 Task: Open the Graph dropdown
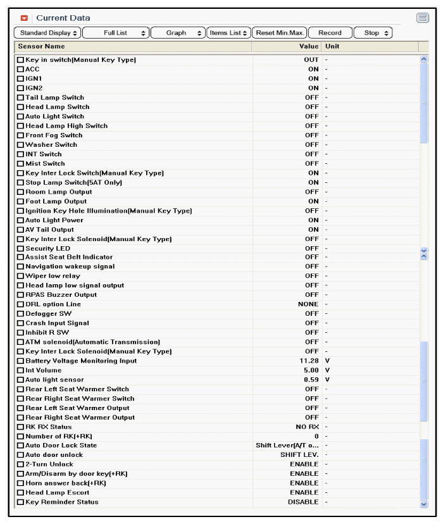tap(178, 32)
